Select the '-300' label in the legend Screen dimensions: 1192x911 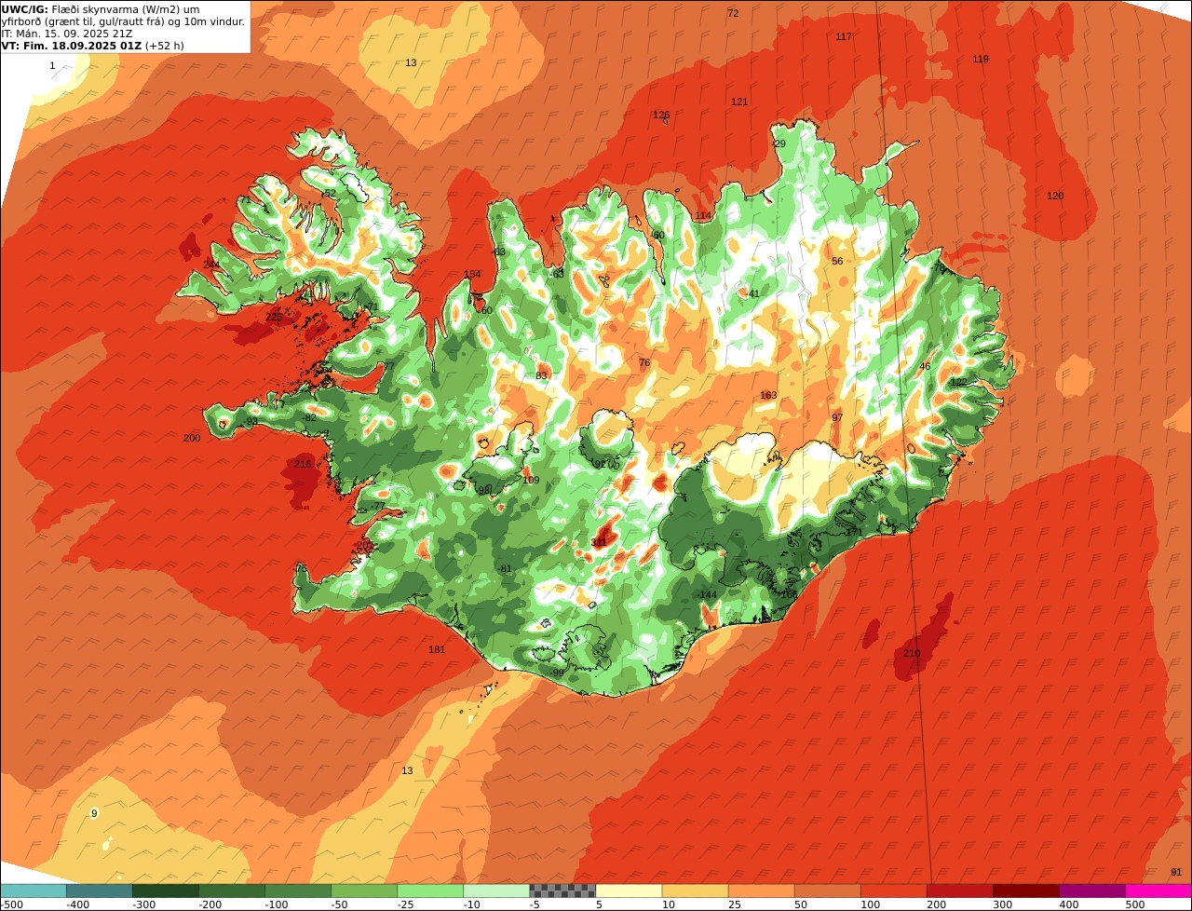point(143,904)
